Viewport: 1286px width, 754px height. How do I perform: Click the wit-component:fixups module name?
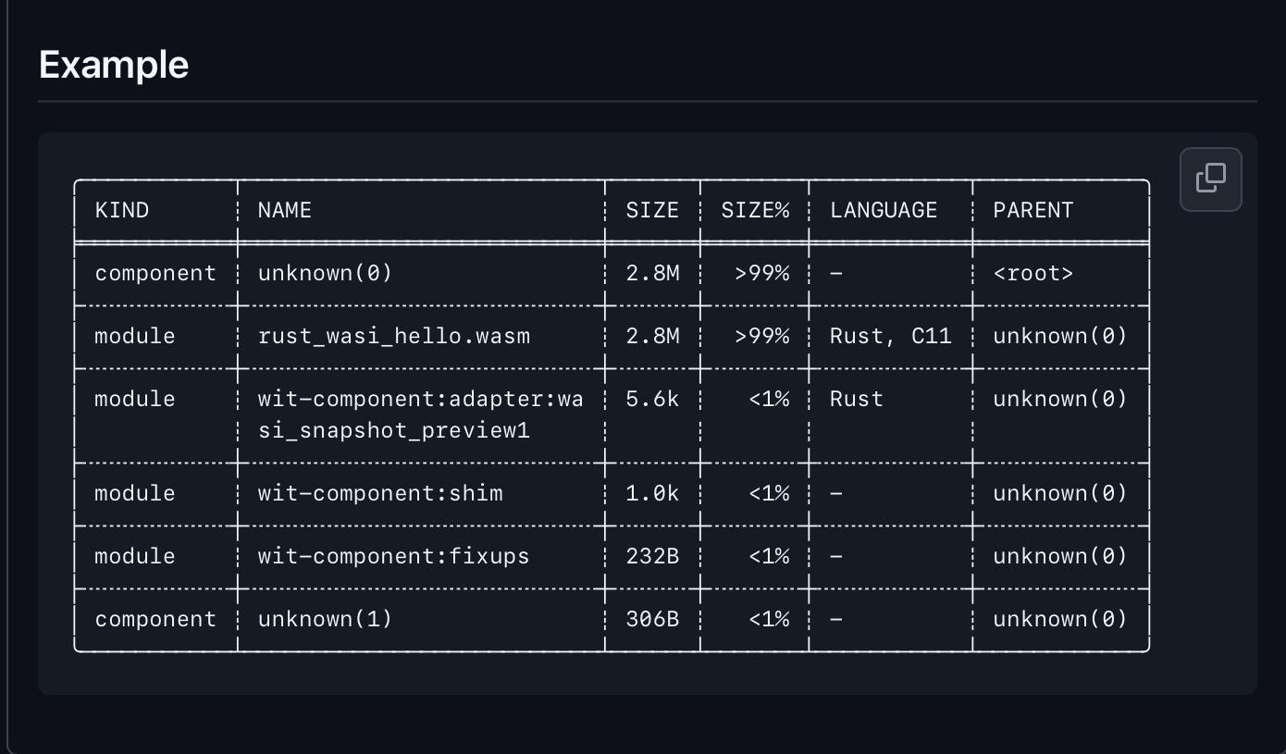pos(393,556)
